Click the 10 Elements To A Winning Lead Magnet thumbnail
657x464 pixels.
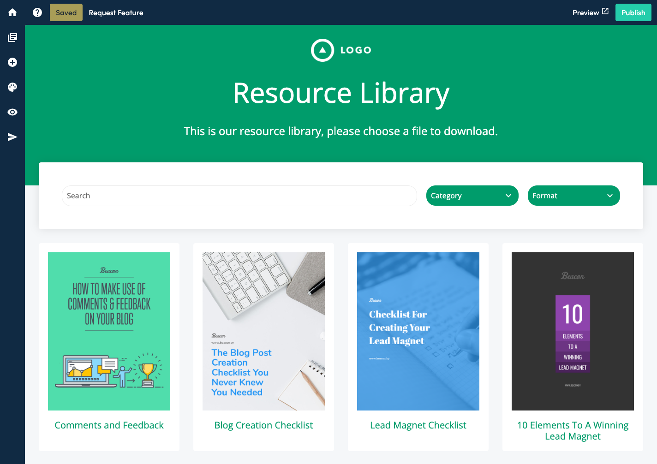point(573,331)
